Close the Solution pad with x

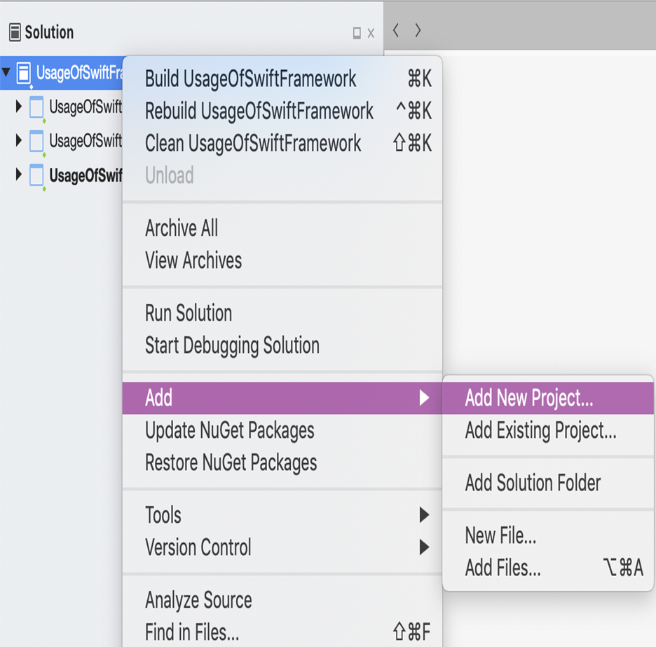coord(371,33)
